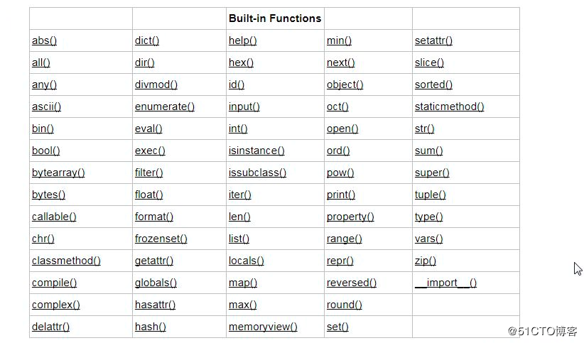Click the Built-in Functions table header
The image size is (584, 343).
coord(275,18)
